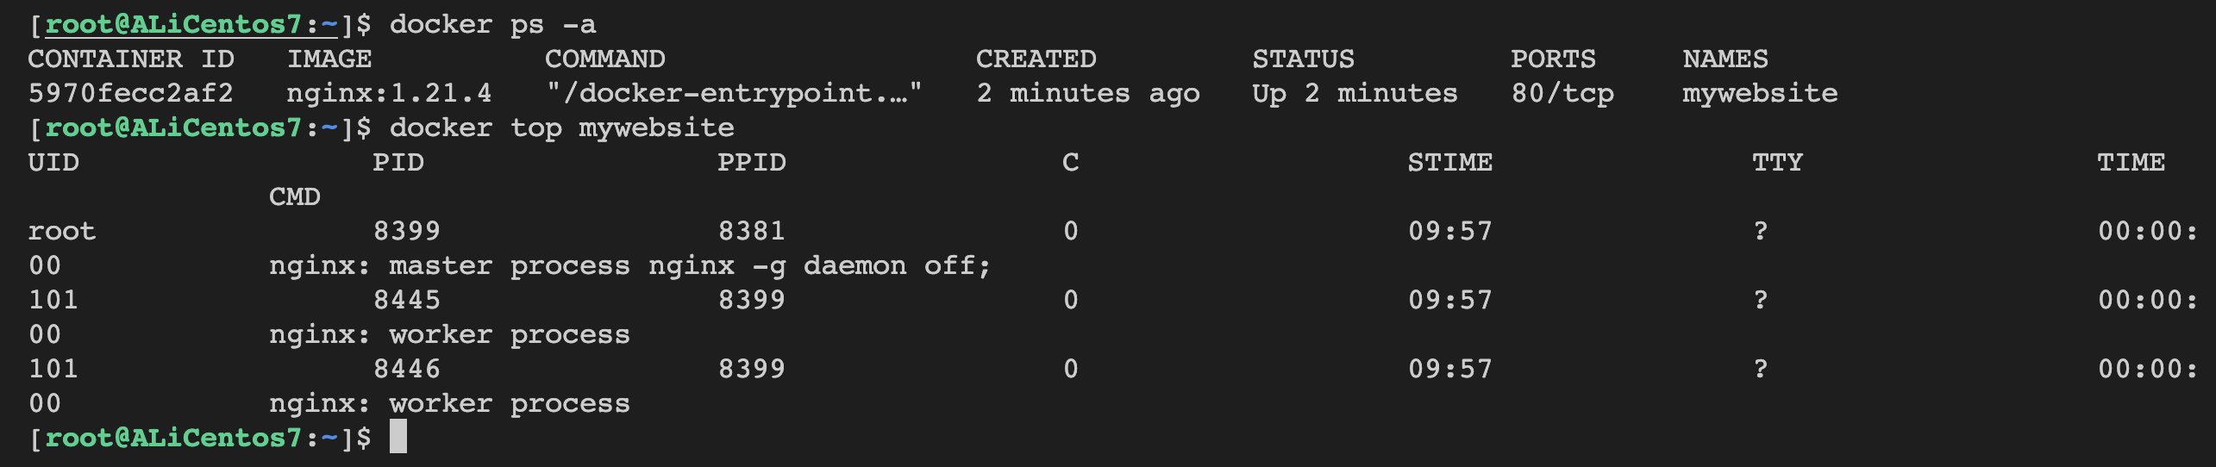Click the PID value 8446
Screen dimensions: 2216x467
(406, 369)
